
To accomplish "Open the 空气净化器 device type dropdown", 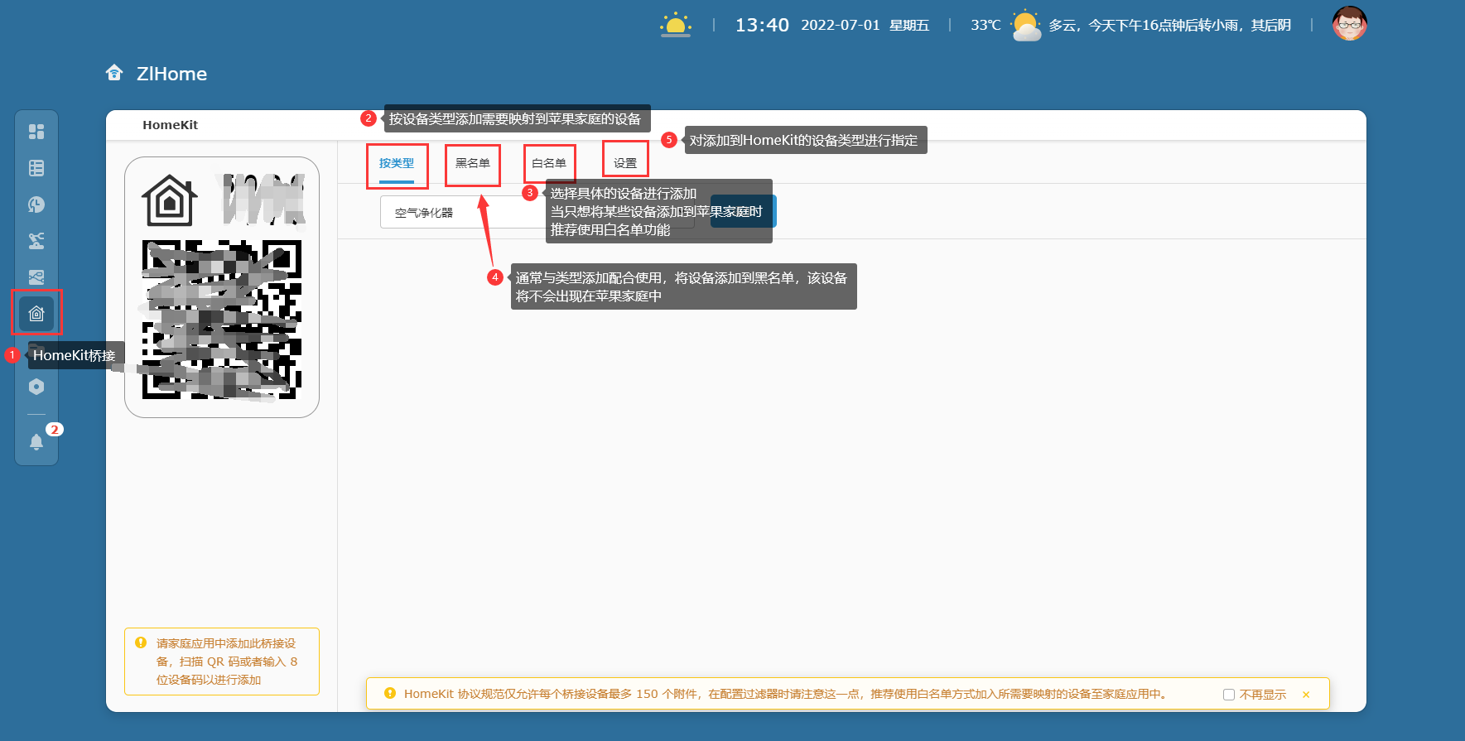I will [537, 212].
